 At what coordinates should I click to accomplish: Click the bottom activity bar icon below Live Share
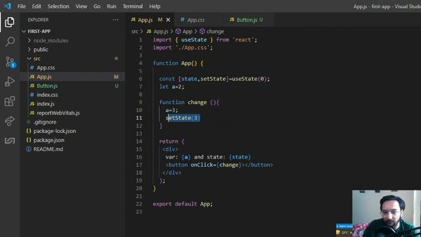point(10,140)
